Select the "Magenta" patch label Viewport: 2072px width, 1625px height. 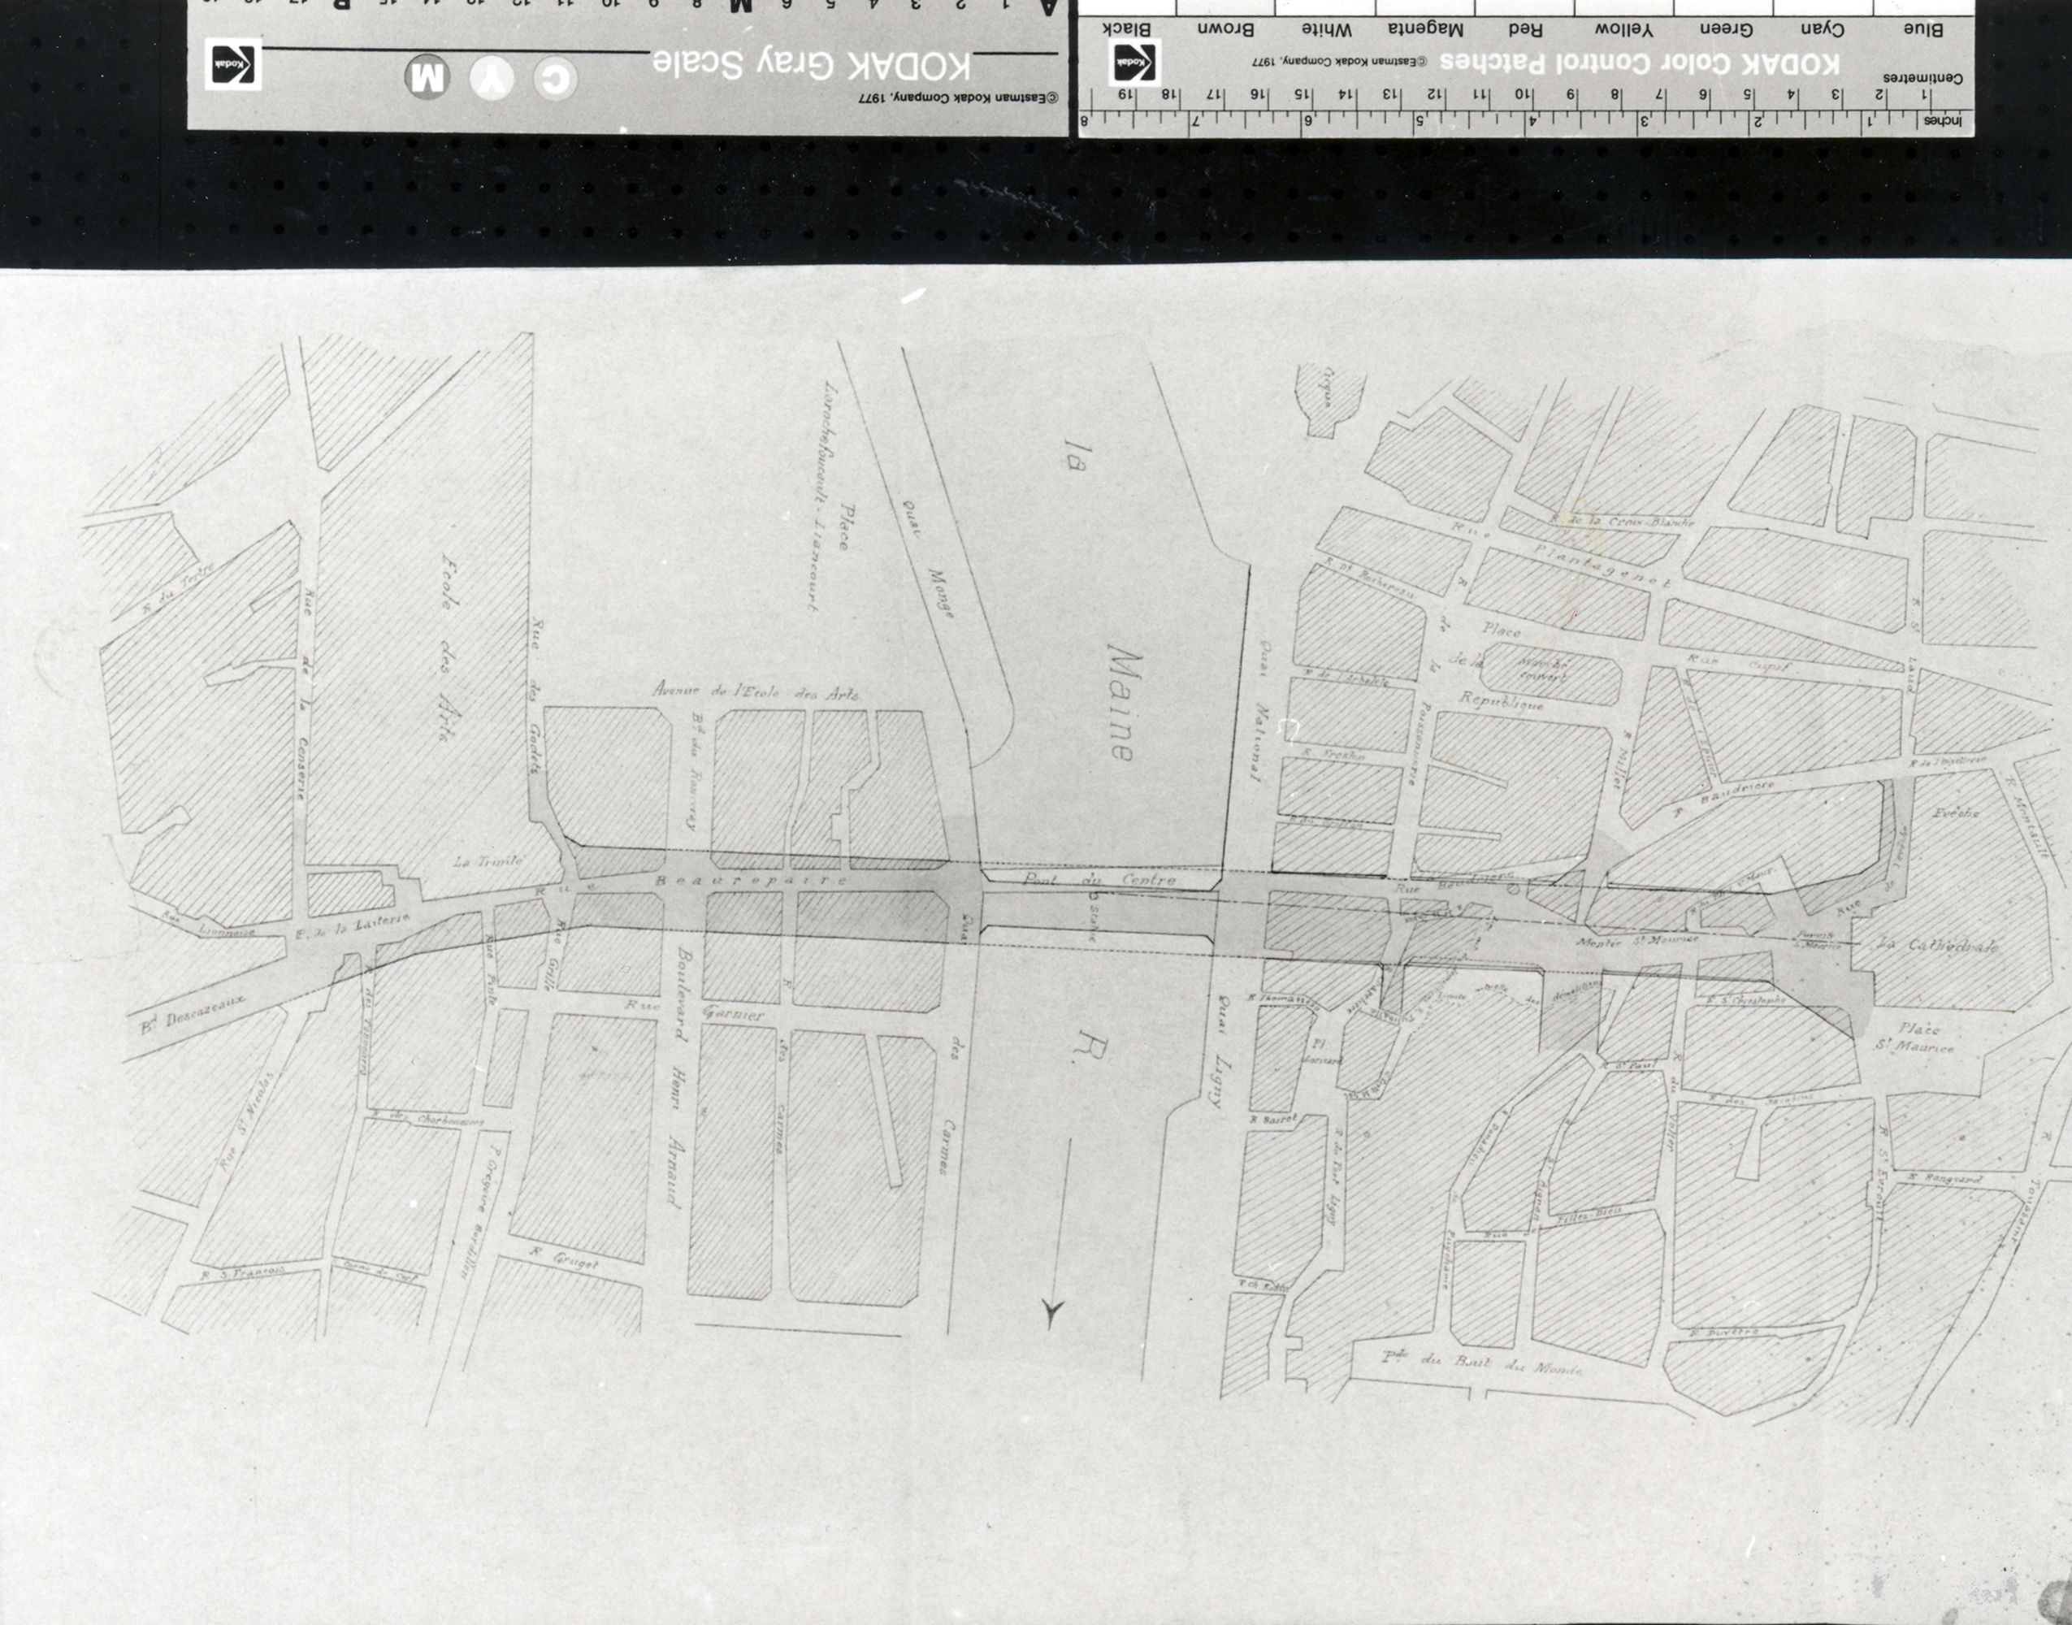tap(1425, 30)
